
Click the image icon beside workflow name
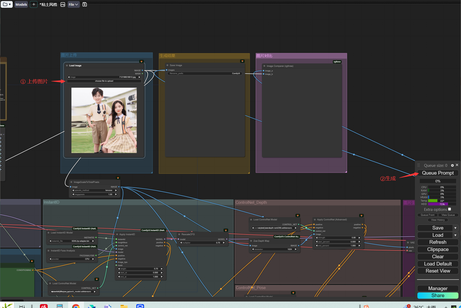pyautogui.click(x=63, y=4)
